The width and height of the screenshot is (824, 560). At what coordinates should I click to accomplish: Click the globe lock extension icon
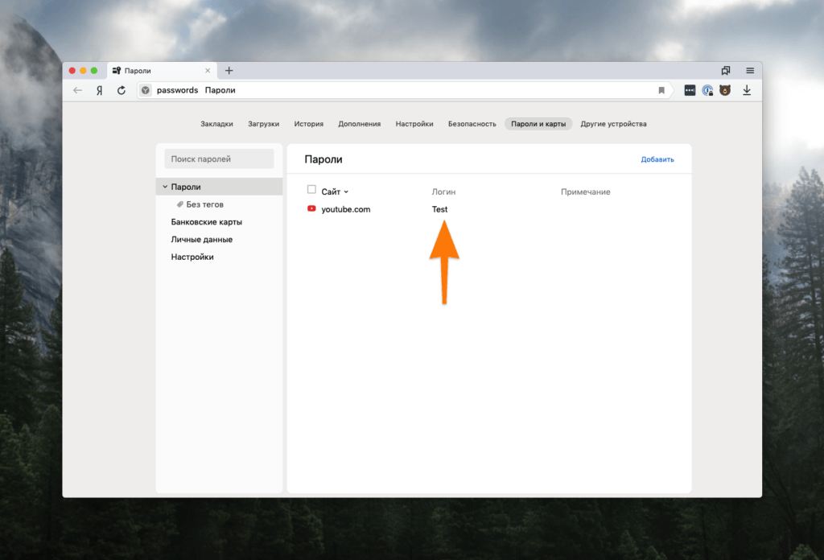[707, 90]
